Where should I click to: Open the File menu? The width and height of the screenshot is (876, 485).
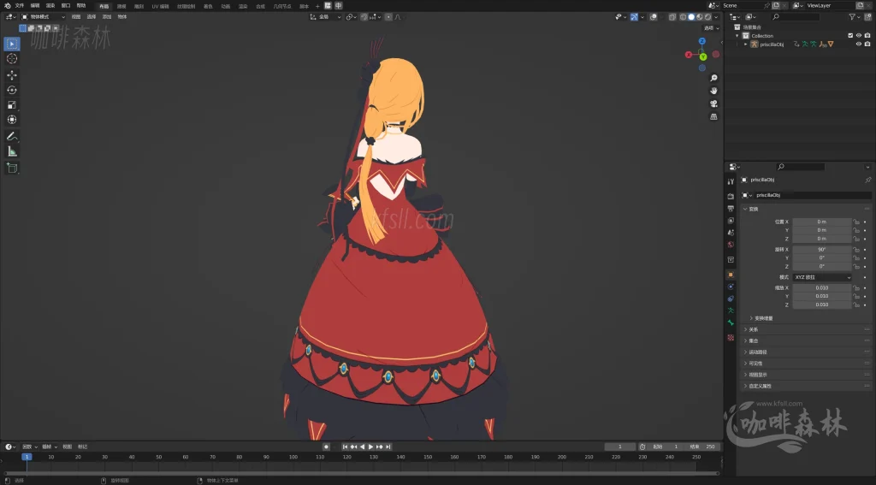point(20,6)
